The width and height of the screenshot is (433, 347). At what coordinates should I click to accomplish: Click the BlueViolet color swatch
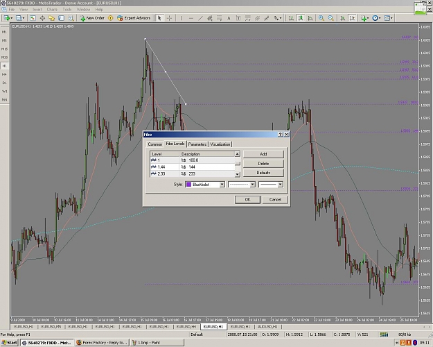click(189, 185)
